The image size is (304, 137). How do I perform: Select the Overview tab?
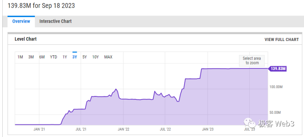(x=21, y=21)
